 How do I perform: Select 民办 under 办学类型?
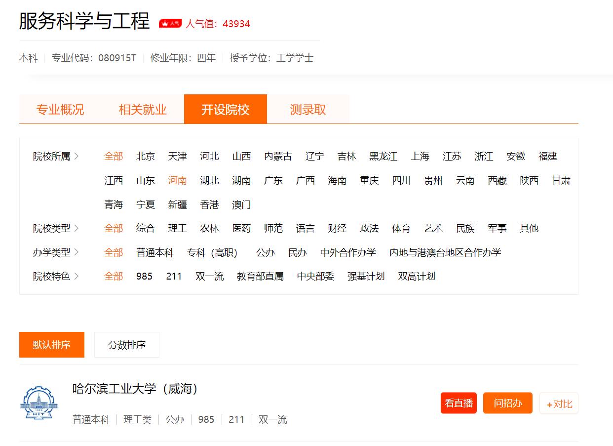298,252
